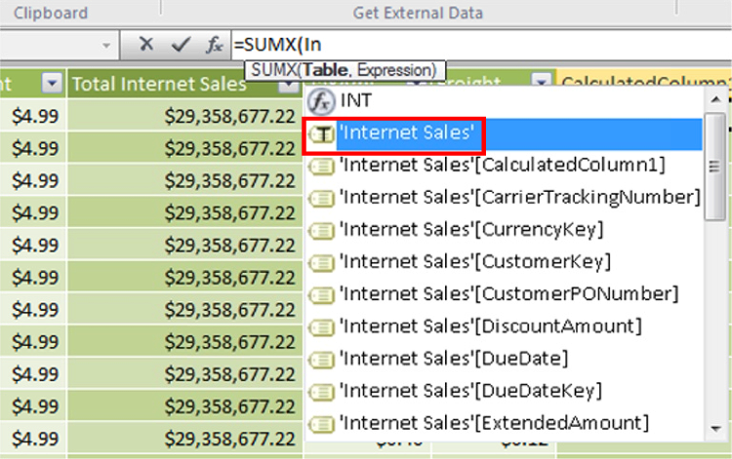Open the Freight column filter dropdown
Viewport: 732px width, 459px height.
(542, 80)
